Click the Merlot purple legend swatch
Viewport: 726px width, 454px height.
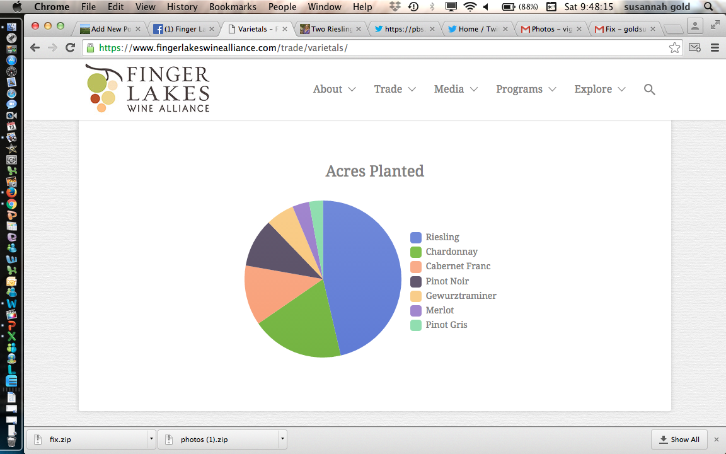(x=416, y=310)
